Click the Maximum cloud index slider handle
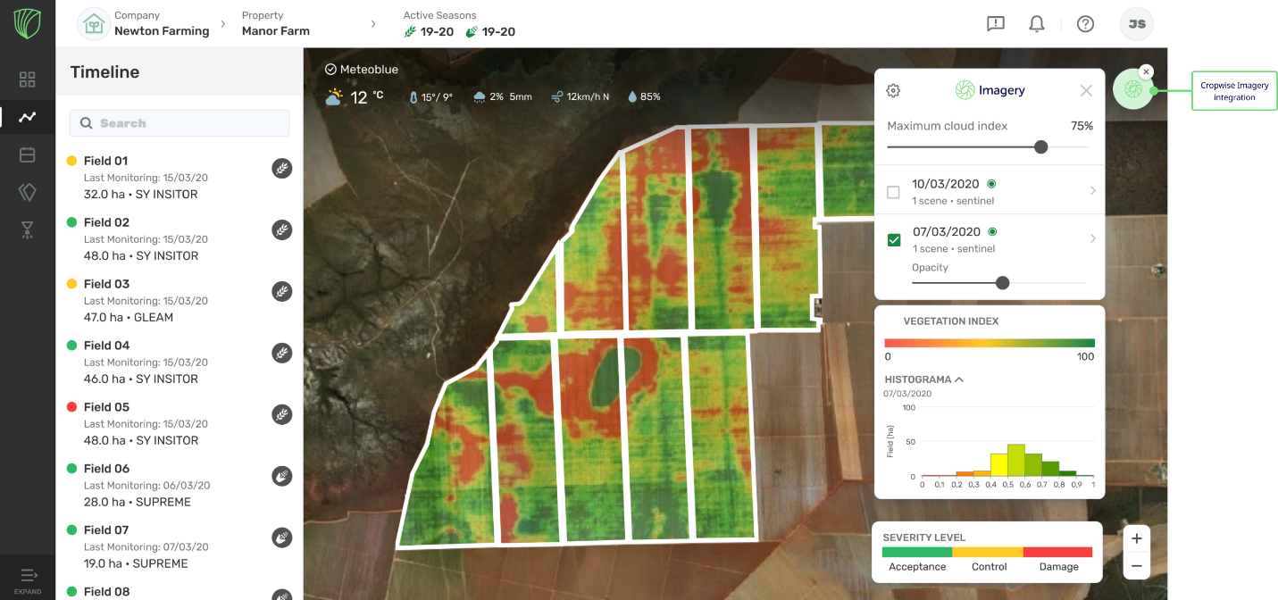The height and width of the screenshot is (600, 1278). [1040, 146]
